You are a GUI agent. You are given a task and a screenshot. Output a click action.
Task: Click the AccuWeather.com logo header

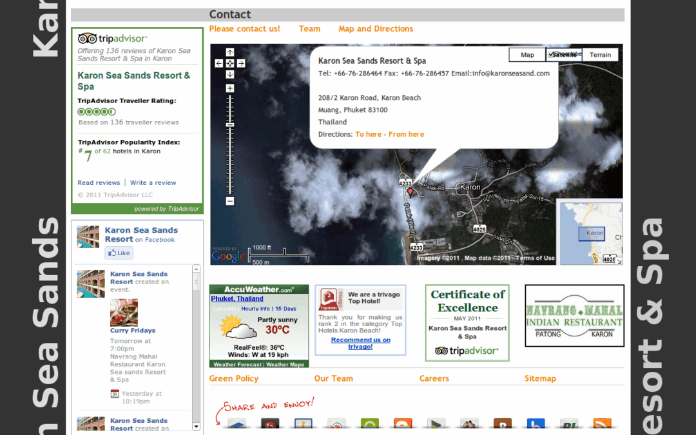pyautogui.click(x=259, y=289)
